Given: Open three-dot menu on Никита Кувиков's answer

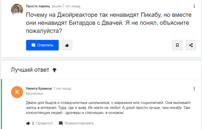Looking at the screenshot, I should tap(194, 89).
